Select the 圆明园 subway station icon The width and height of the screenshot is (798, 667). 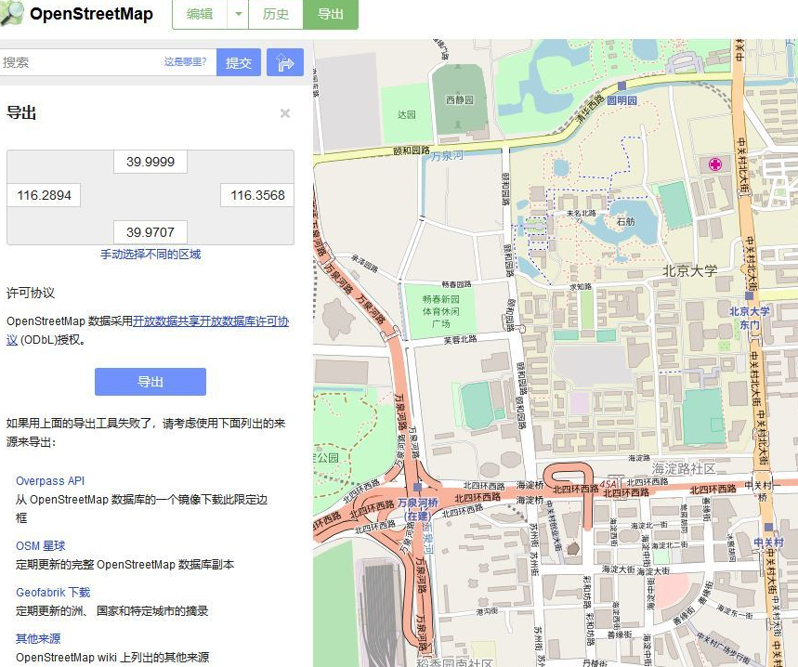pyautogui.click(x=621, y=86)
